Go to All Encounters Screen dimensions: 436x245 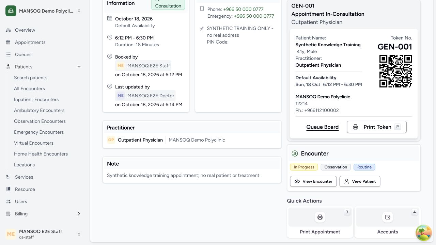(29, 88)
